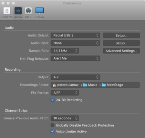Open the Audio Input dropdown
This screenshot has height=138, width=145.
pos(75,43)
